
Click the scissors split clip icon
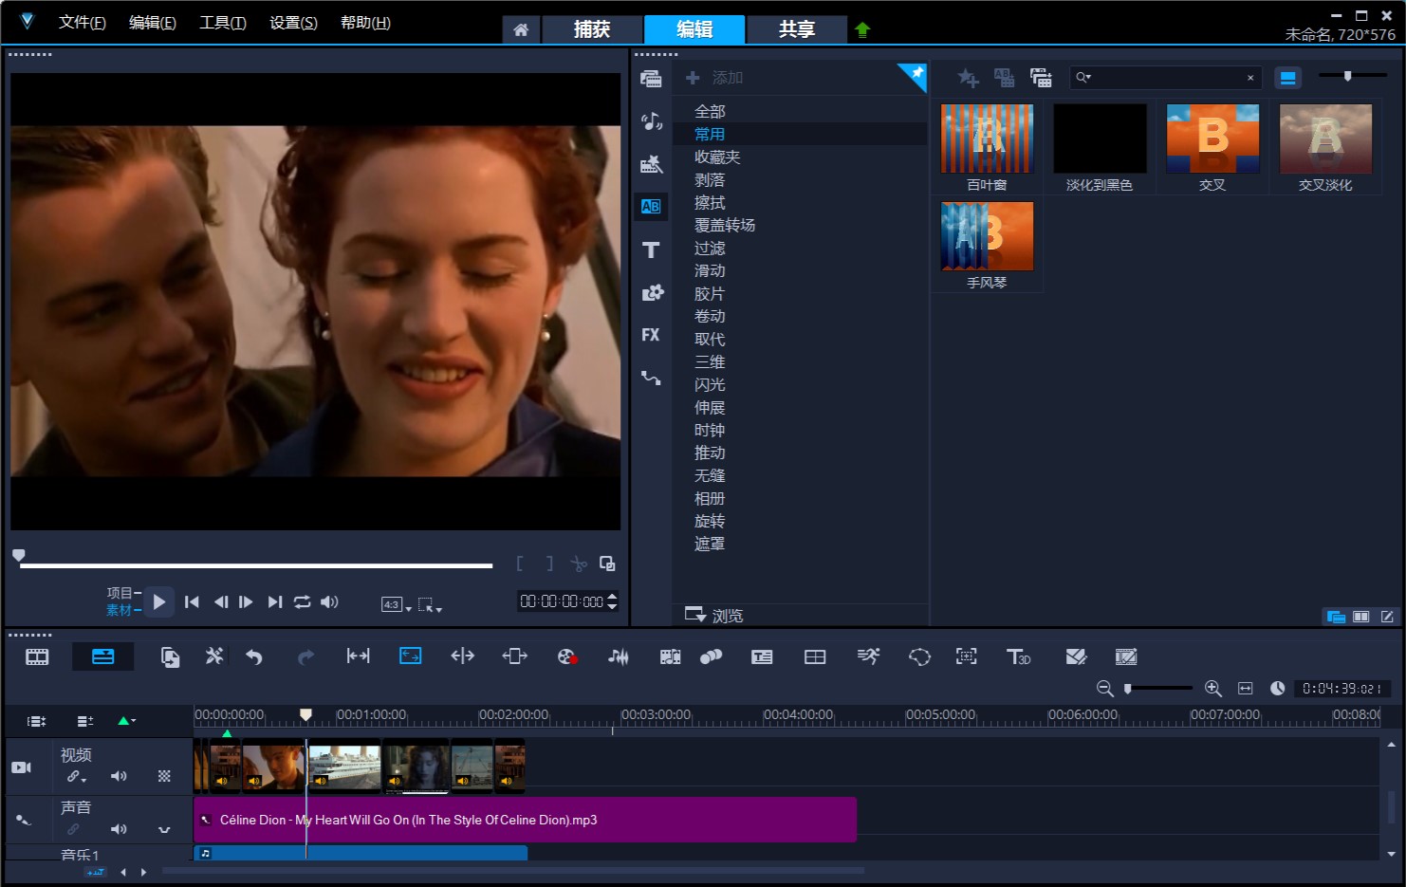(x=579, y=564)
